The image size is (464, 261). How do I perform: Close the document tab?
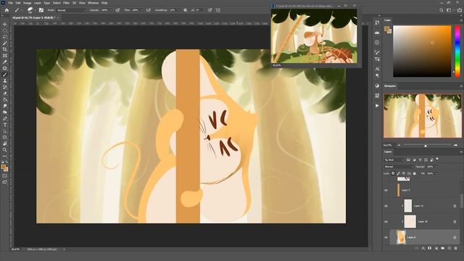click(58, 17)
